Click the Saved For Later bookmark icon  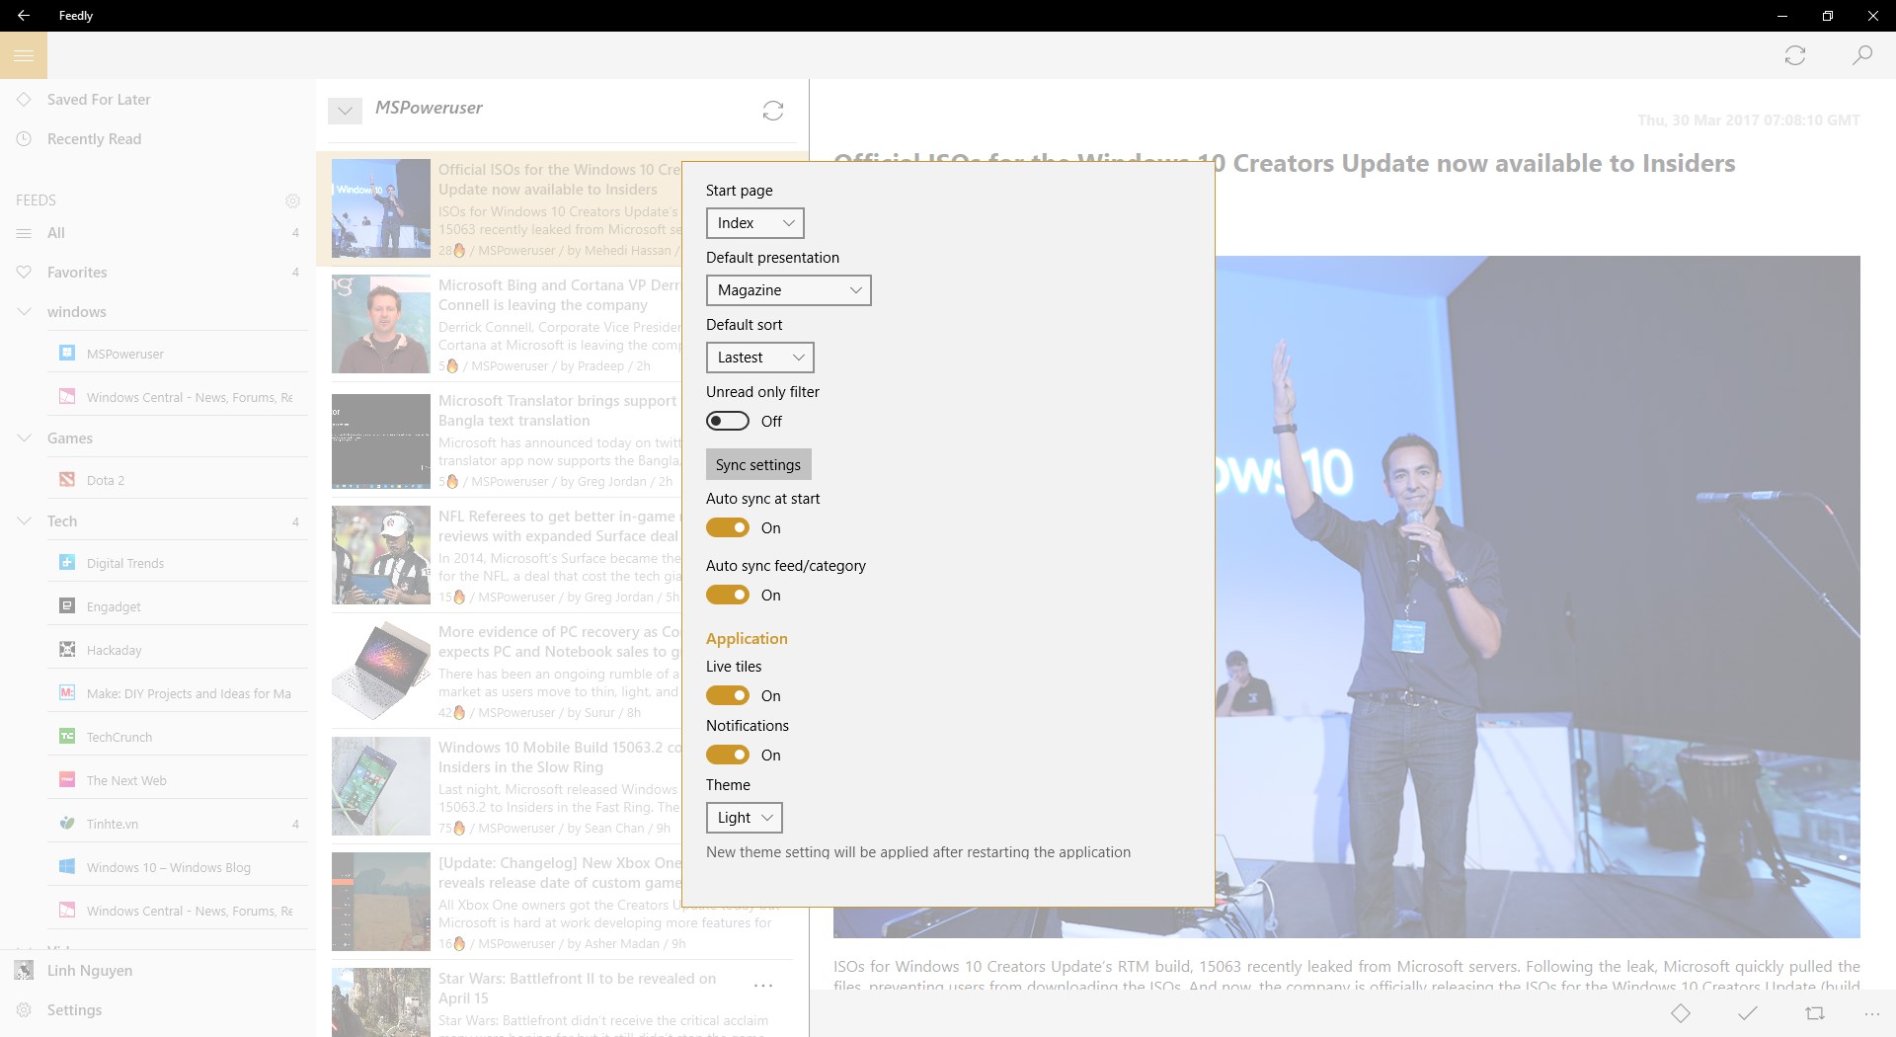tap(25, 100)
